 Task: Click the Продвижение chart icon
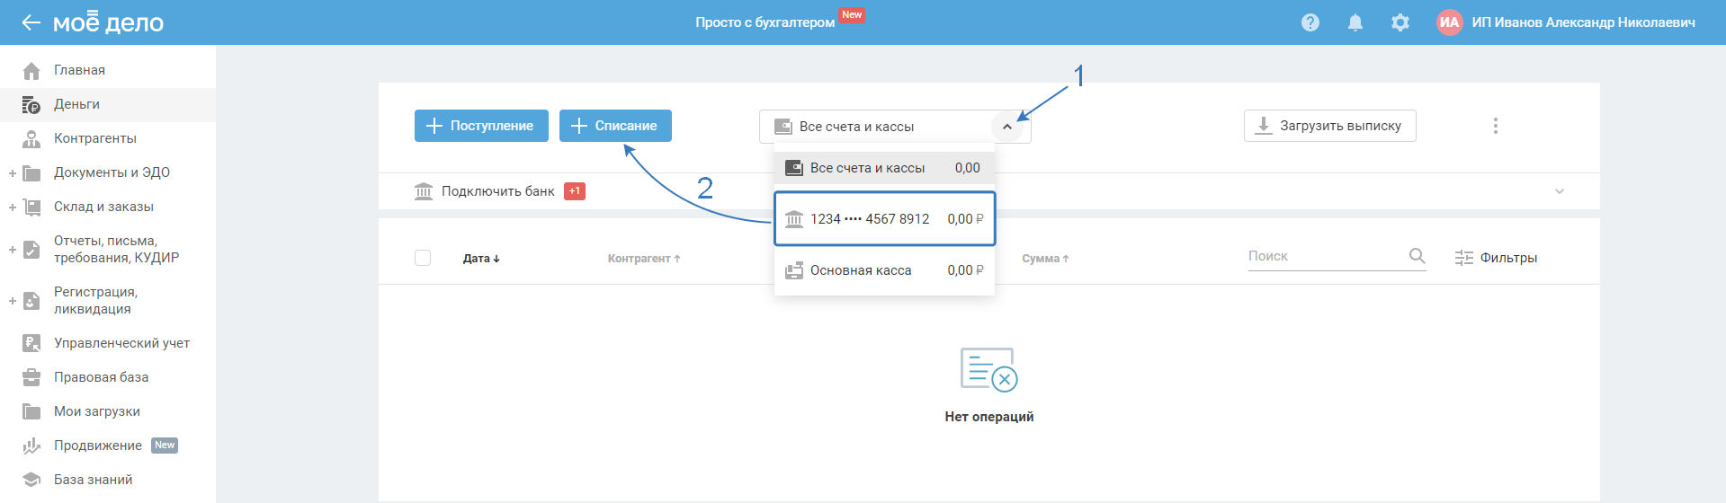coord(31,446)
